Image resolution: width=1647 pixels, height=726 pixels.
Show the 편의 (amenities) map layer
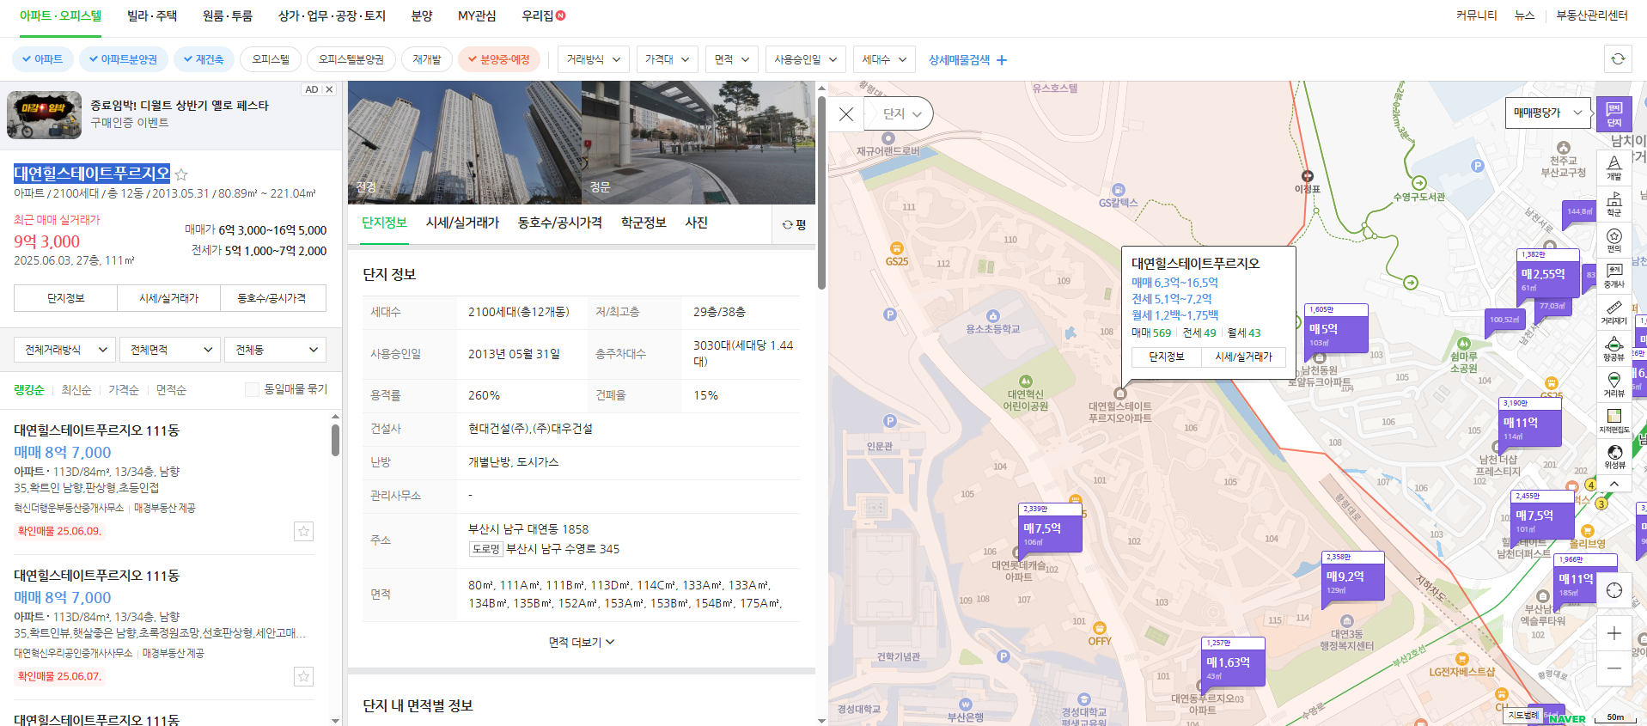1613,241
